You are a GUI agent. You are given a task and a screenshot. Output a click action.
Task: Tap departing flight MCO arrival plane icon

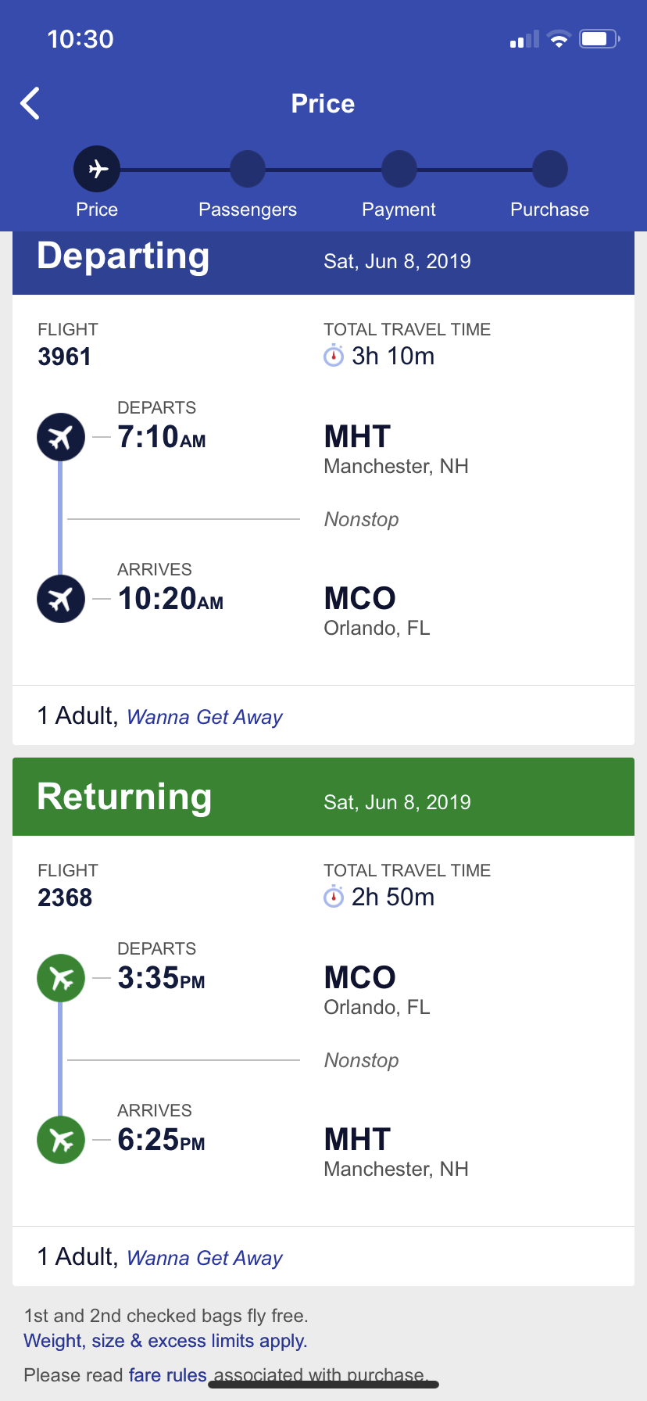[61, 599]
